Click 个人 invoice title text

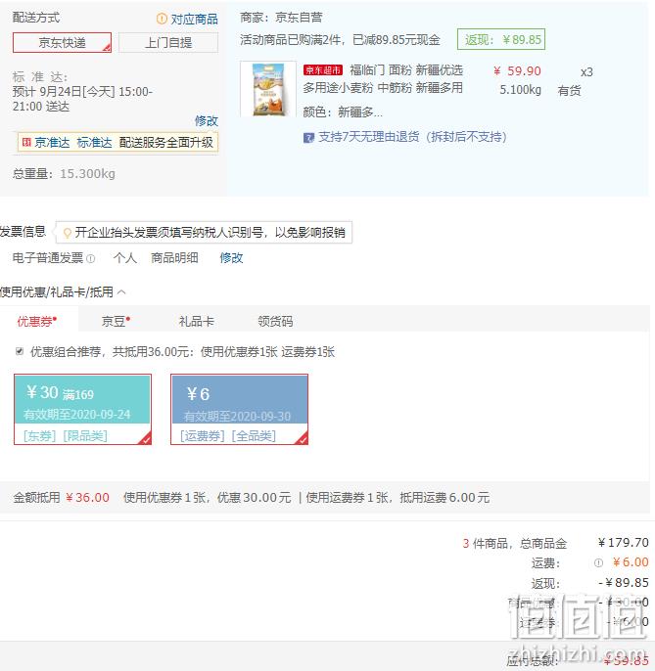125,257
